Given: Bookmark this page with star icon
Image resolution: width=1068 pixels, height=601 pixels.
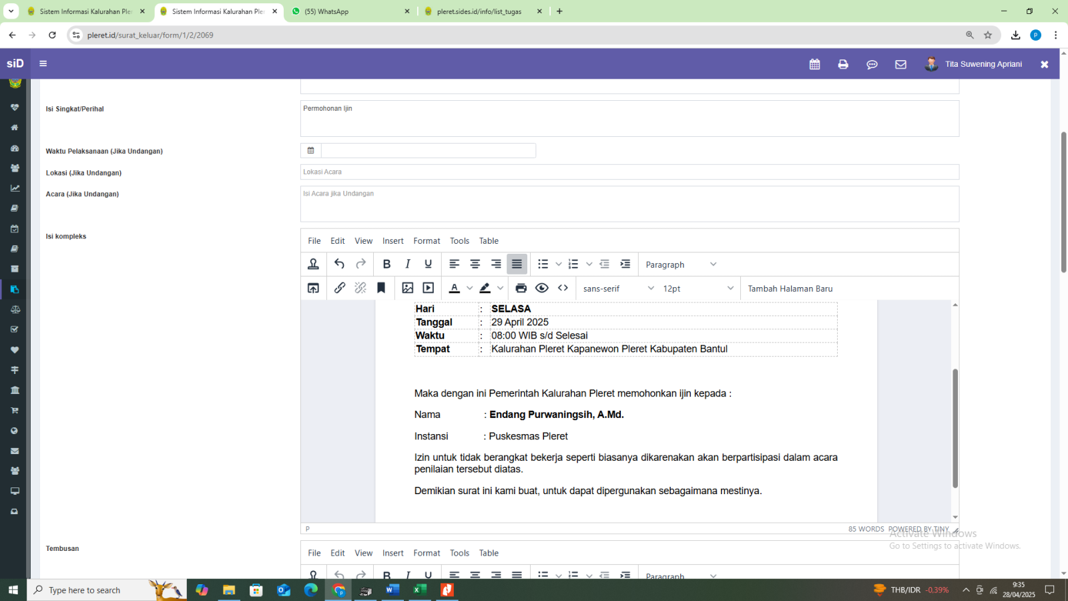Looking at the screenshot, I should [988, 35].
